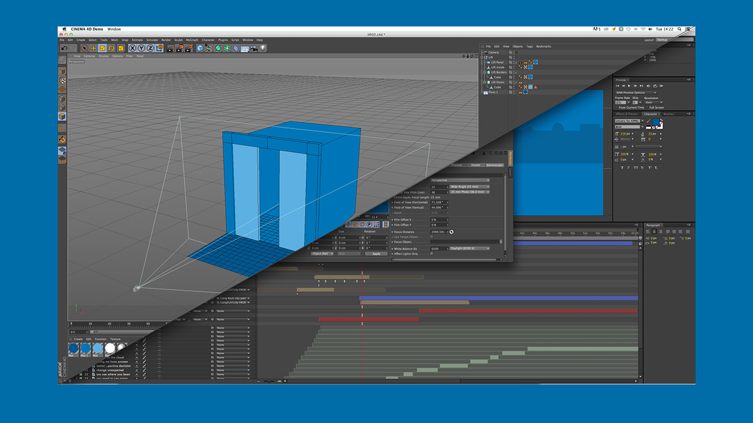Open the Resolution Auto dropdown
The width and height of the screenshot is (753, 423).
[x=653, y=102]
